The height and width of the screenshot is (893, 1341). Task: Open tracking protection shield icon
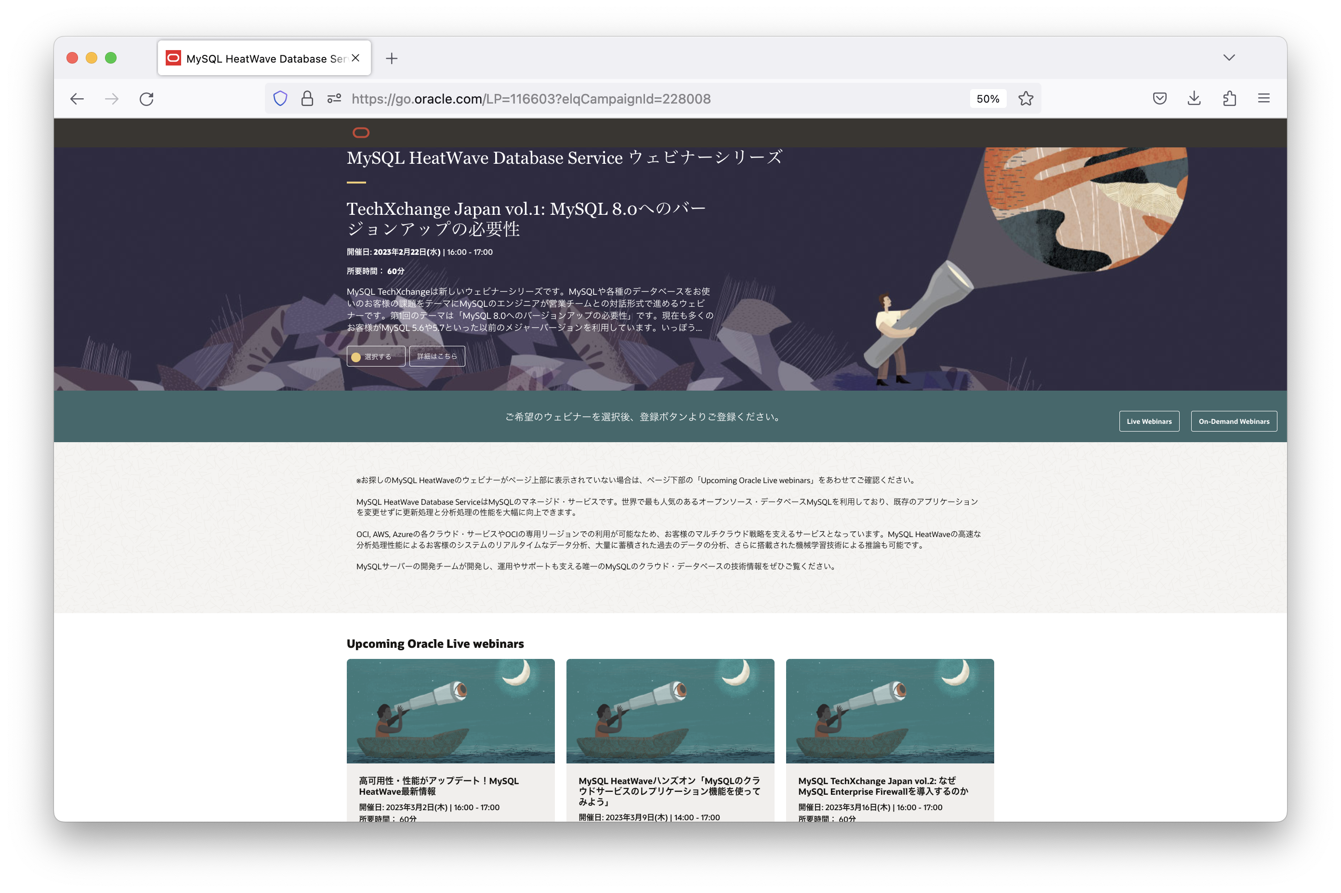280,99
